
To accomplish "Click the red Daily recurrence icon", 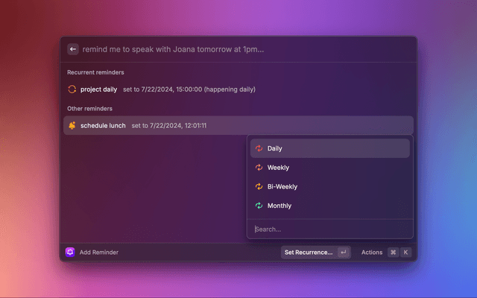I will click(x=259, y=148).
